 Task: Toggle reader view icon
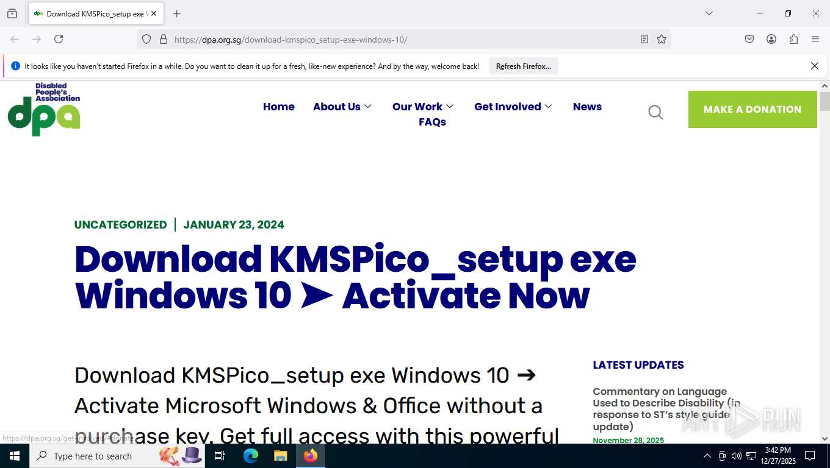tap(644, 39)
